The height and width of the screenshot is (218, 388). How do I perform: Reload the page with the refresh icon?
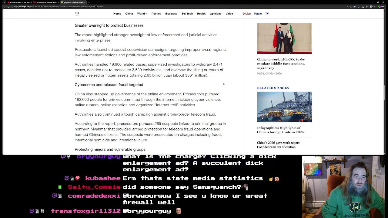pos(8,7)
